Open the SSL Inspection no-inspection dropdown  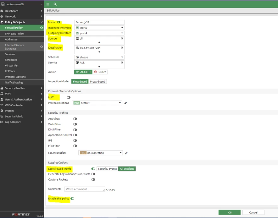[x=101, y=153]
